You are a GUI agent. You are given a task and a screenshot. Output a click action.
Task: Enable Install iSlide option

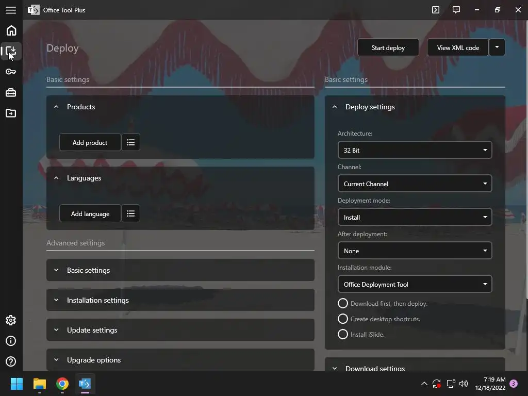[343, 334]
